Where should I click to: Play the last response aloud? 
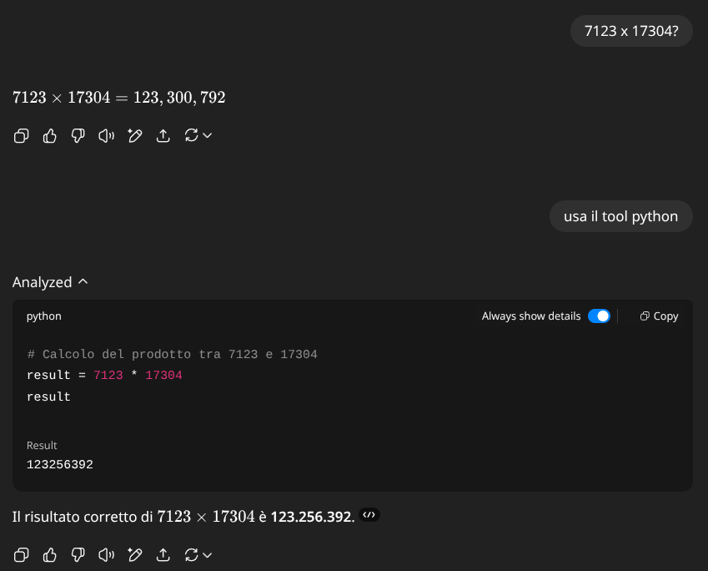pos(106,554)
